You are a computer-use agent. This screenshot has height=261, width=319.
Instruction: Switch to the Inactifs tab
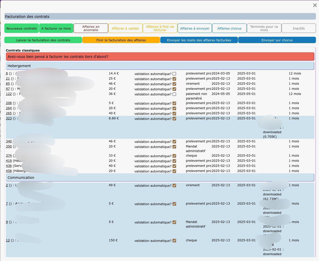(x=299, y=28)
